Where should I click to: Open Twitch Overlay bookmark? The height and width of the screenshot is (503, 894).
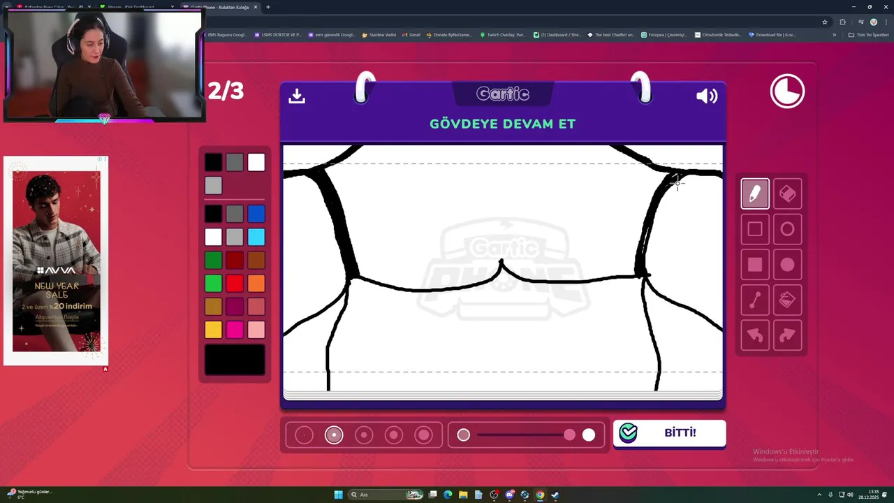[x=503, y=34]
